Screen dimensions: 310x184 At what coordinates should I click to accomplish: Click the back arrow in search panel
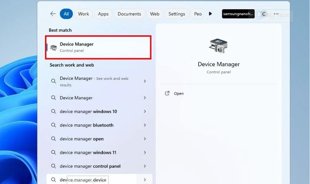(53, 14)
